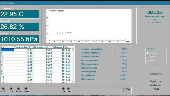Click the Ciśnienie hPa column header
The width and height of the screenshot is (170, 96).
[62, 47]
